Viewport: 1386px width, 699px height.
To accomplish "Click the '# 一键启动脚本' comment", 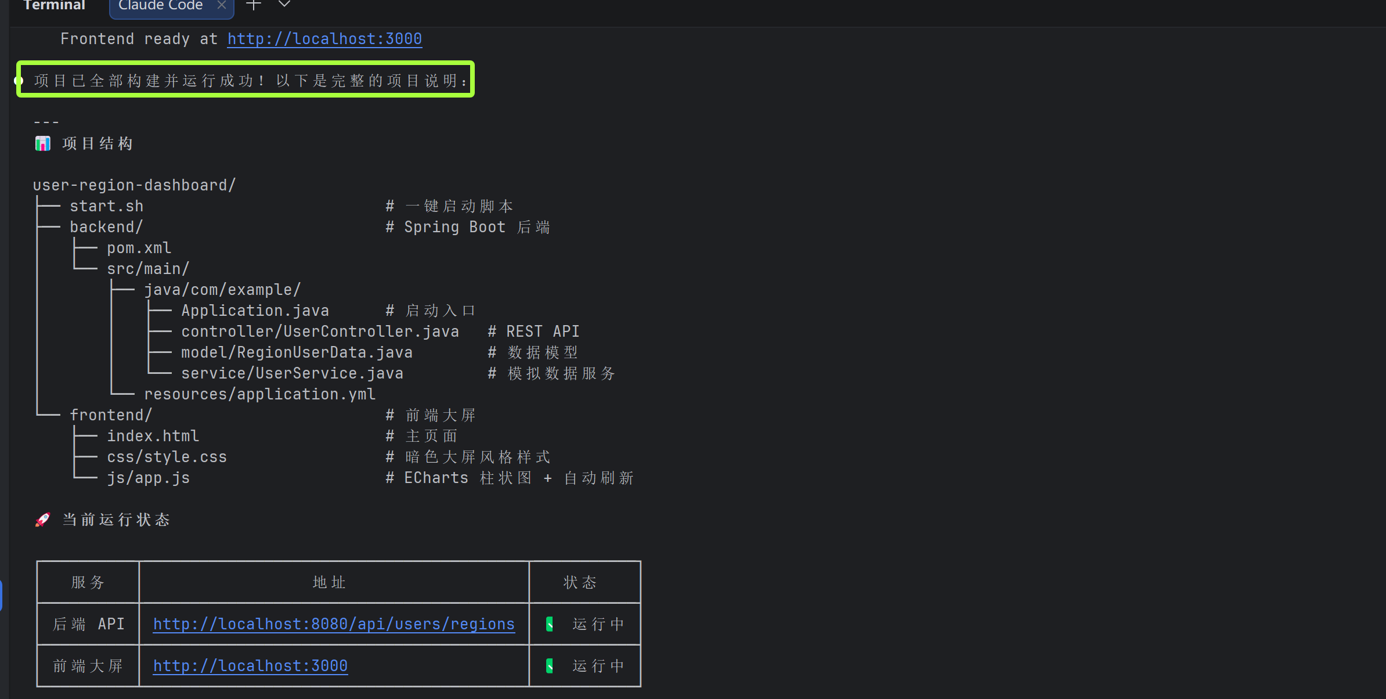I will (x=449, y=206).
